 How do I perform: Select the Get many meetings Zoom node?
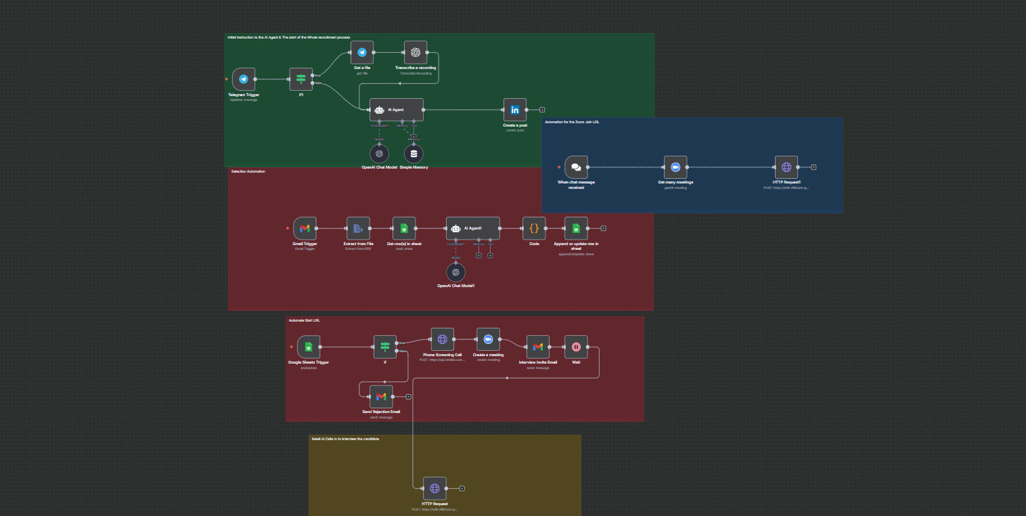tap(675, 167)
